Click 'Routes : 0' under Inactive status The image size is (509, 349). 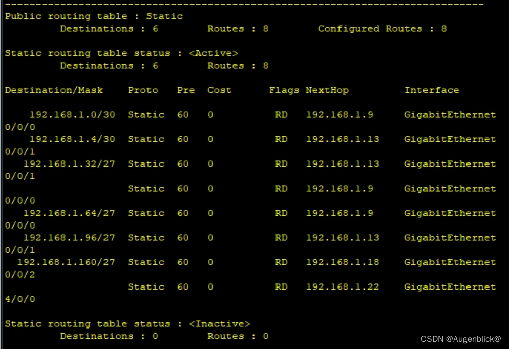pos(238,336)
